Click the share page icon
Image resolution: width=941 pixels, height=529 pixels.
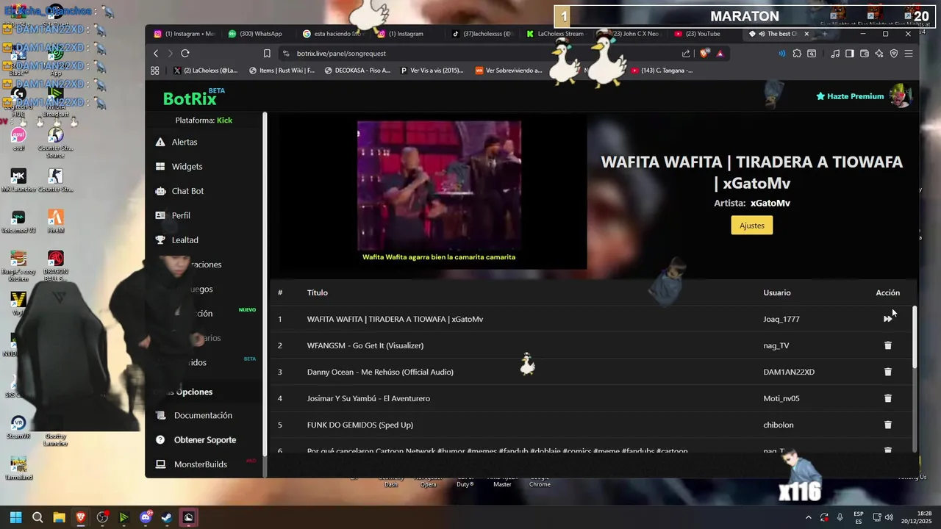pos(686,53)
